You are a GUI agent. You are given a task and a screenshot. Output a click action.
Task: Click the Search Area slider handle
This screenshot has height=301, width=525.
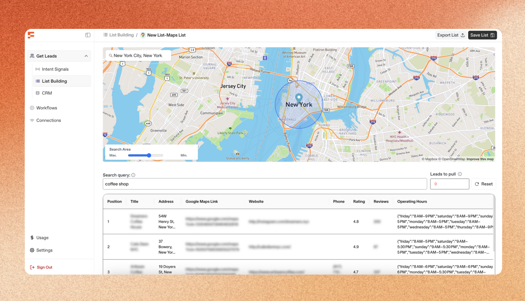149,155
